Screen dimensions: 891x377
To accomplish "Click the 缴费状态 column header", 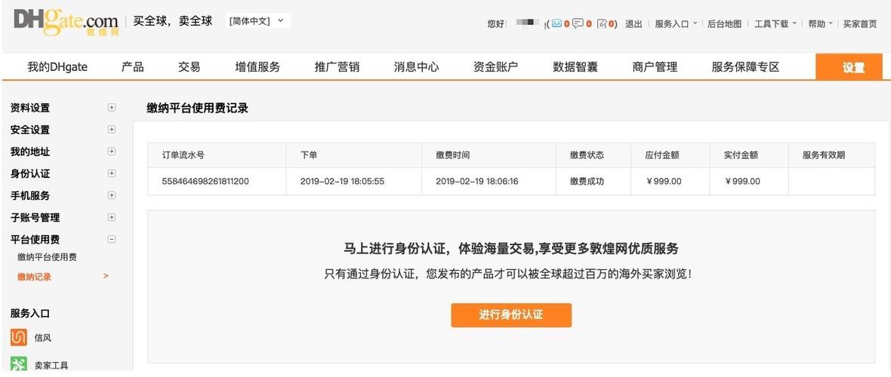I will click(x=587, y=155).
